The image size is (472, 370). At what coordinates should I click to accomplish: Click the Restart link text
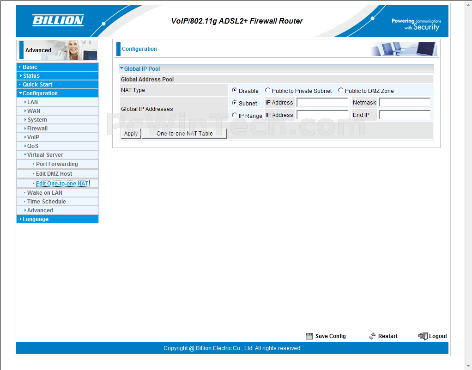tap(388, 336)
